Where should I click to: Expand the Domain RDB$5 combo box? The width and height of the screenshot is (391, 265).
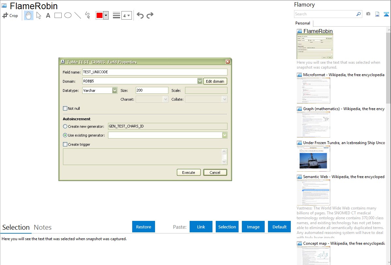(200, 81)
